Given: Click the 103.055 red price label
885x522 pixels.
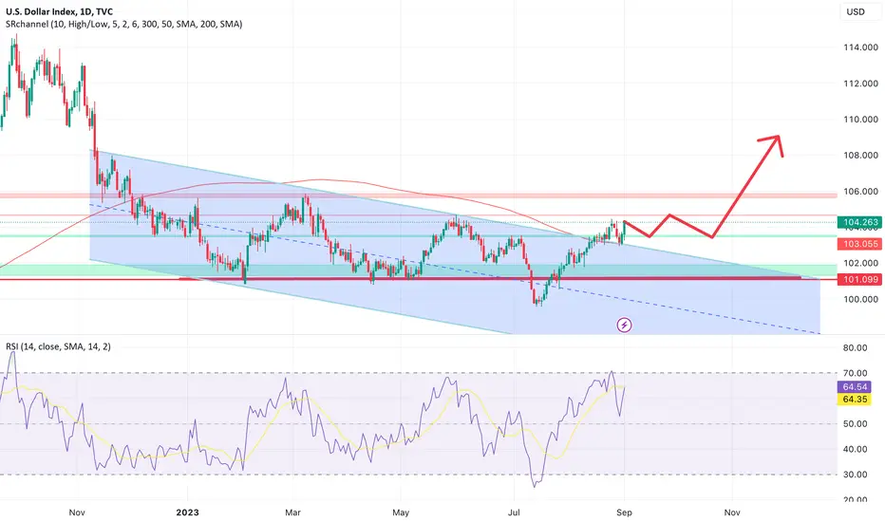Looking at the screenshot, I should click(859, 244).
